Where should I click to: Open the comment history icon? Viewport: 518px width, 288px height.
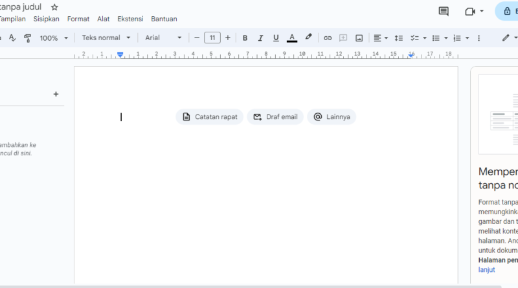coord(444,12)
